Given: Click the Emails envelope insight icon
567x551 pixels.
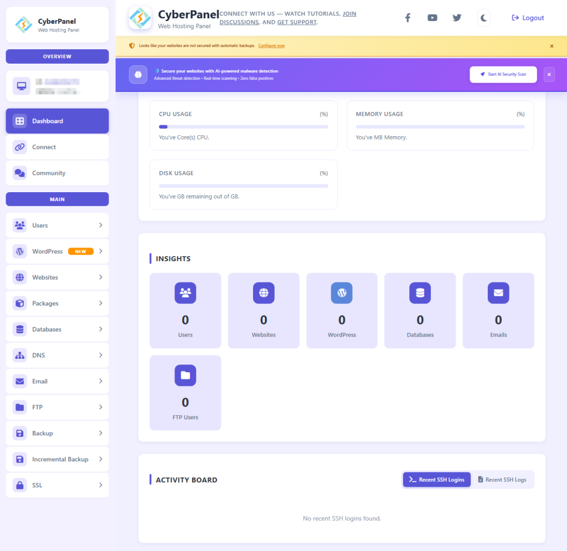Looking at the screenshot, I should click(498, 293).
